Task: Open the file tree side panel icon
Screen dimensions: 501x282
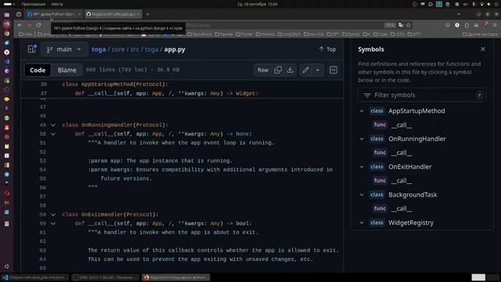Action: pyautogui.click(x=32, y=49)
